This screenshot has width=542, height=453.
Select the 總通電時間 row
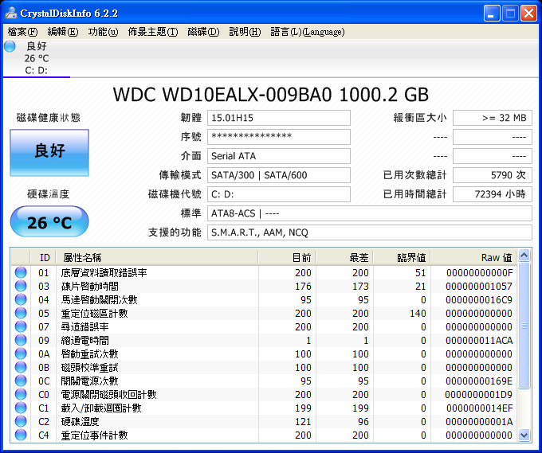click(264, 340)
